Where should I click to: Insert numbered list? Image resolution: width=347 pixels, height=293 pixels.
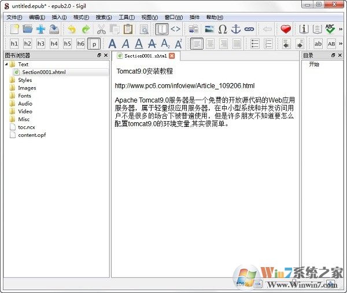[268, 44]
